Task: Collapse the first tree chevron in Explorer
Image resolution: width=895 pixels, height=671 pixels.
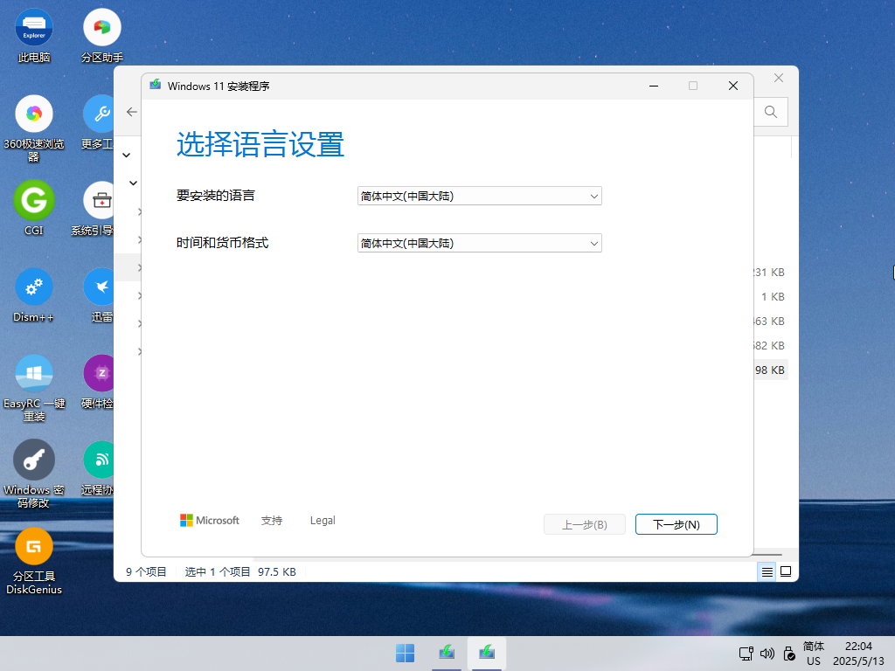Action: (127, 156)
